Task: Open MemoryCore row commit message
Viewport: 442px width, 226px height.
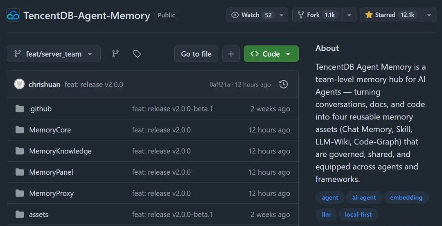Action: pos(161,130)
